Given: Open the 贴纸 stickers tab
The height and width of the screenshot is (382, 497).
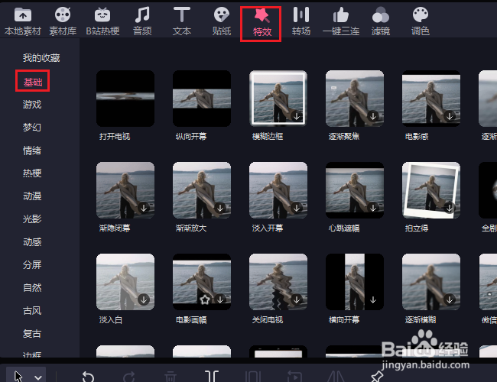Looking at the screenshot, I should 222,21.
